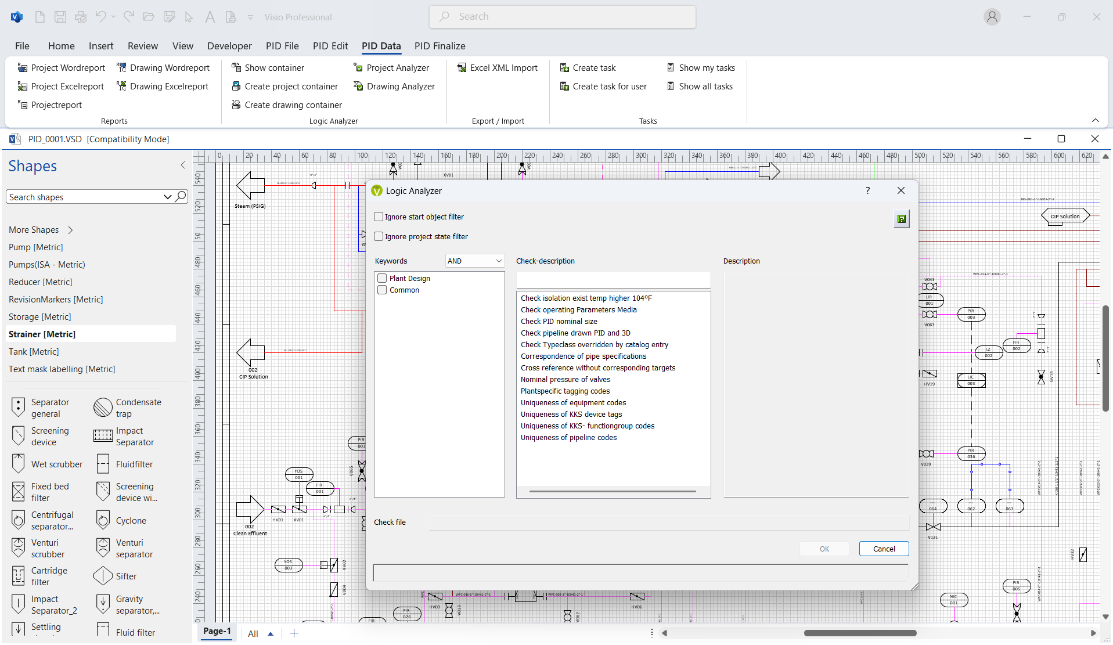Open the Storage [Metric] stencil
Viewport: 1113px width, 645px height.
click(x=40, y=317)
